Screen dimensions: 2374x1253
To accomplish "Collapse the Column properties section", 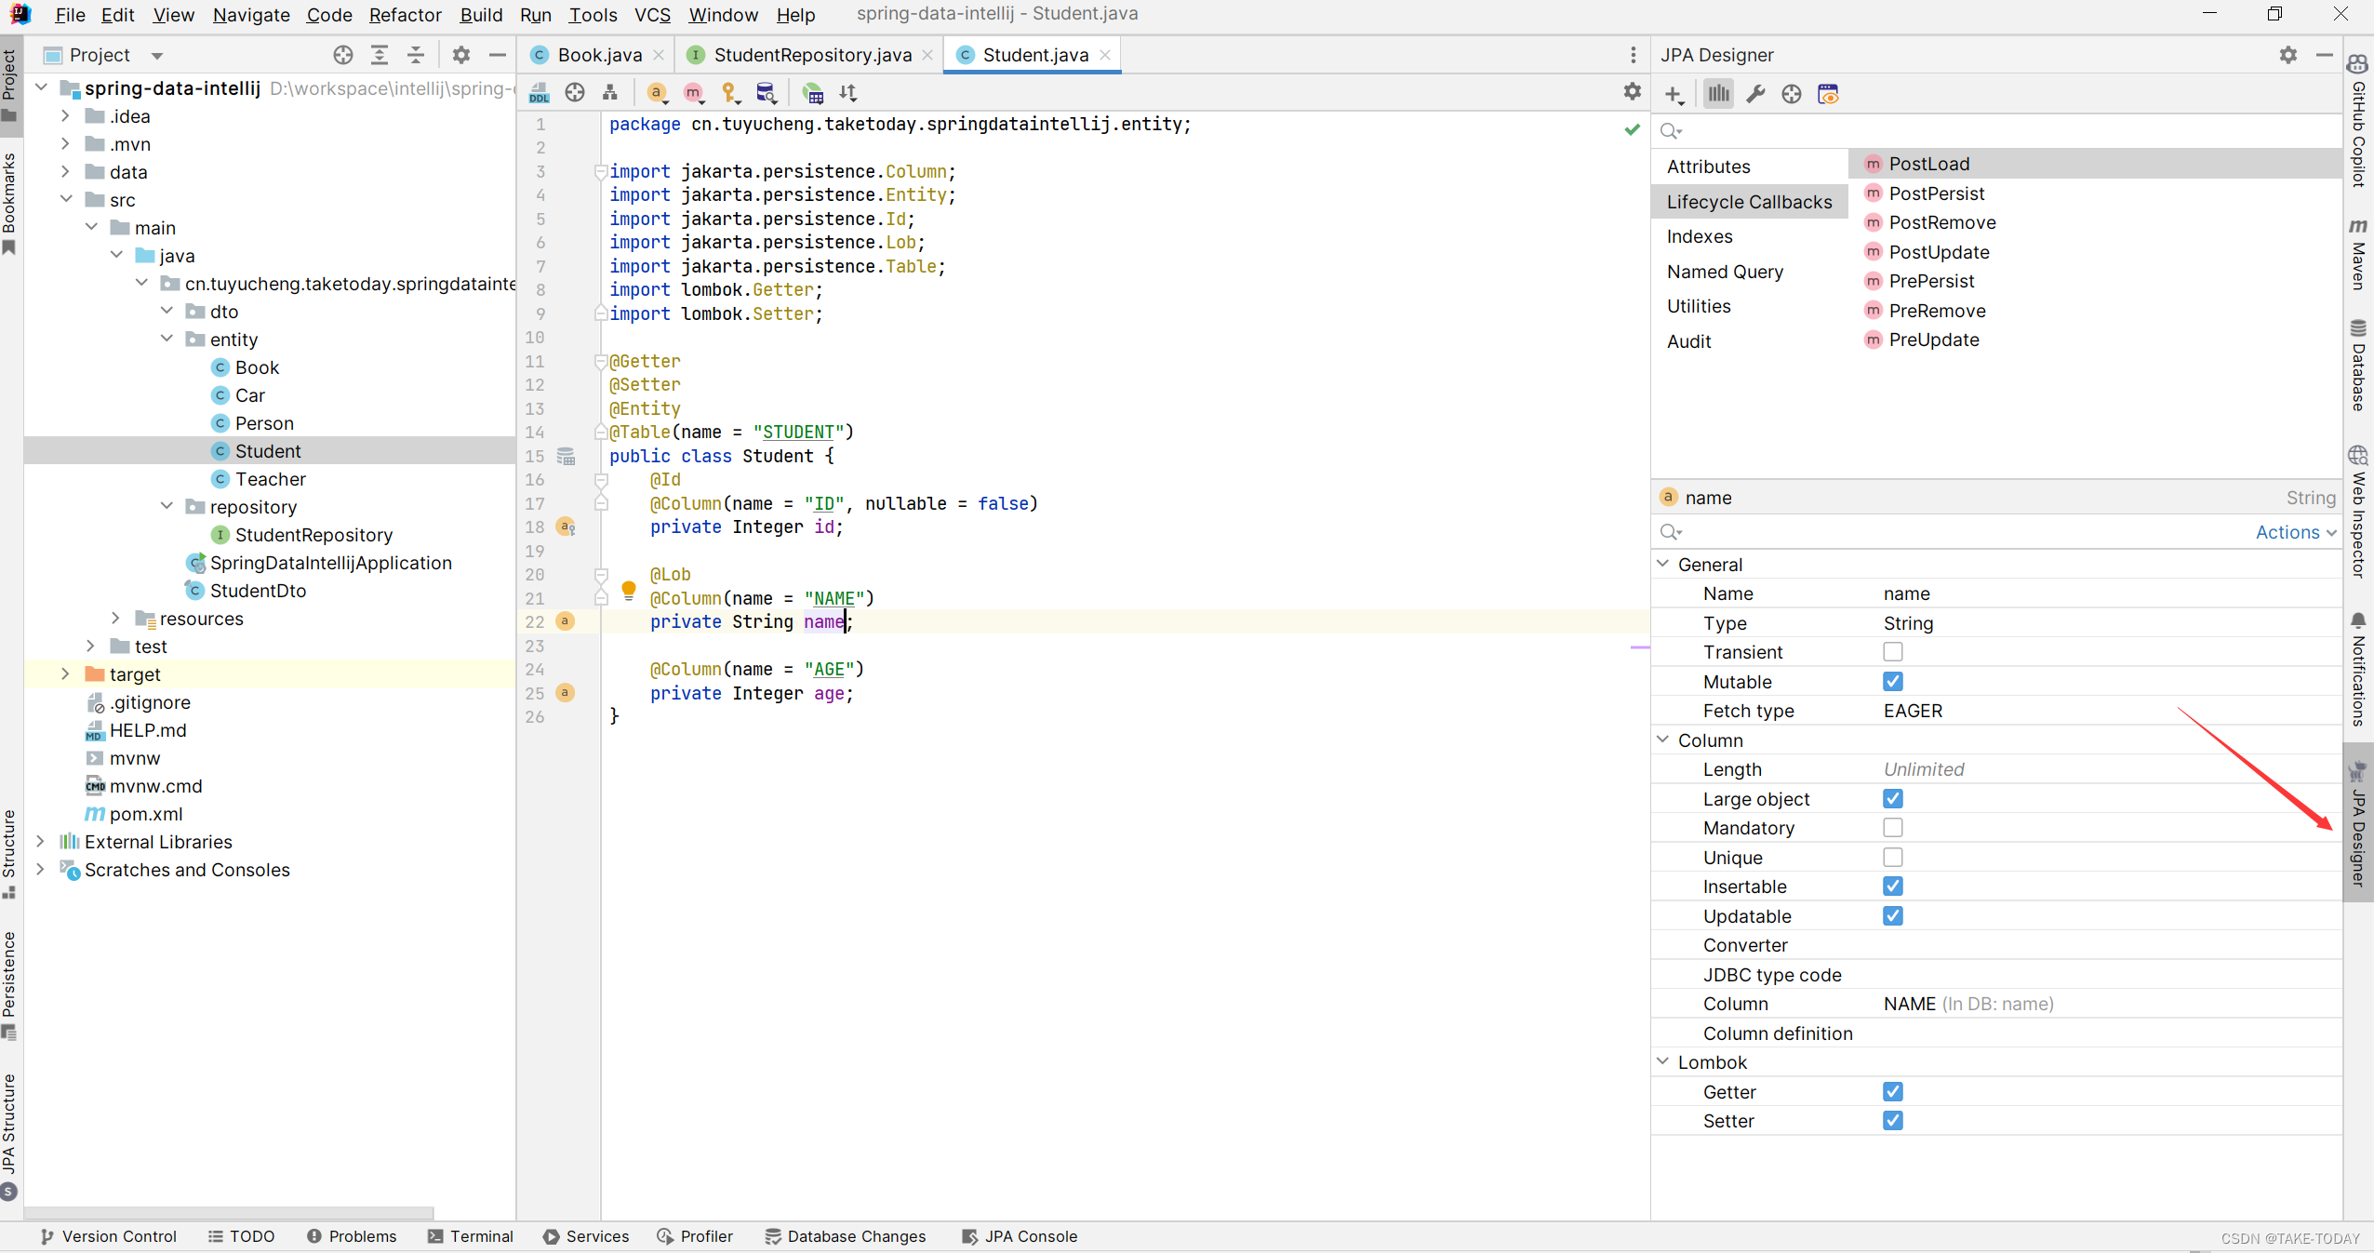I will point(1663,740).
